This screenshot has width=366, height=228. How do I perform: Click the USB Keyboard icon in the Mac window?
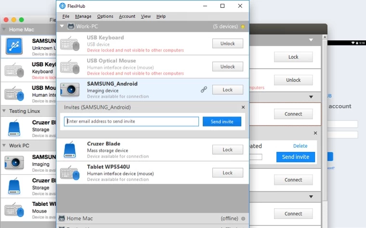[x=14, y=70]
